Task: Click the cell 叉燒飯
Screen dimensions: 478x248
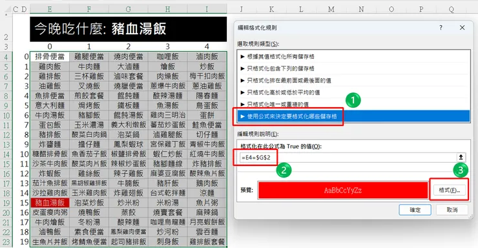Action: 89,86
